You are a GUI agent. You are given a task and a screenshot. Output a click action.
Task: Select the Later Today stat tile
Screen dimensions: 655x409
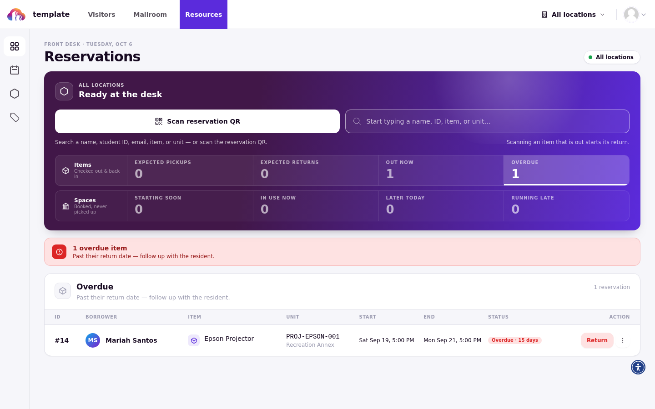pos(441,206)
